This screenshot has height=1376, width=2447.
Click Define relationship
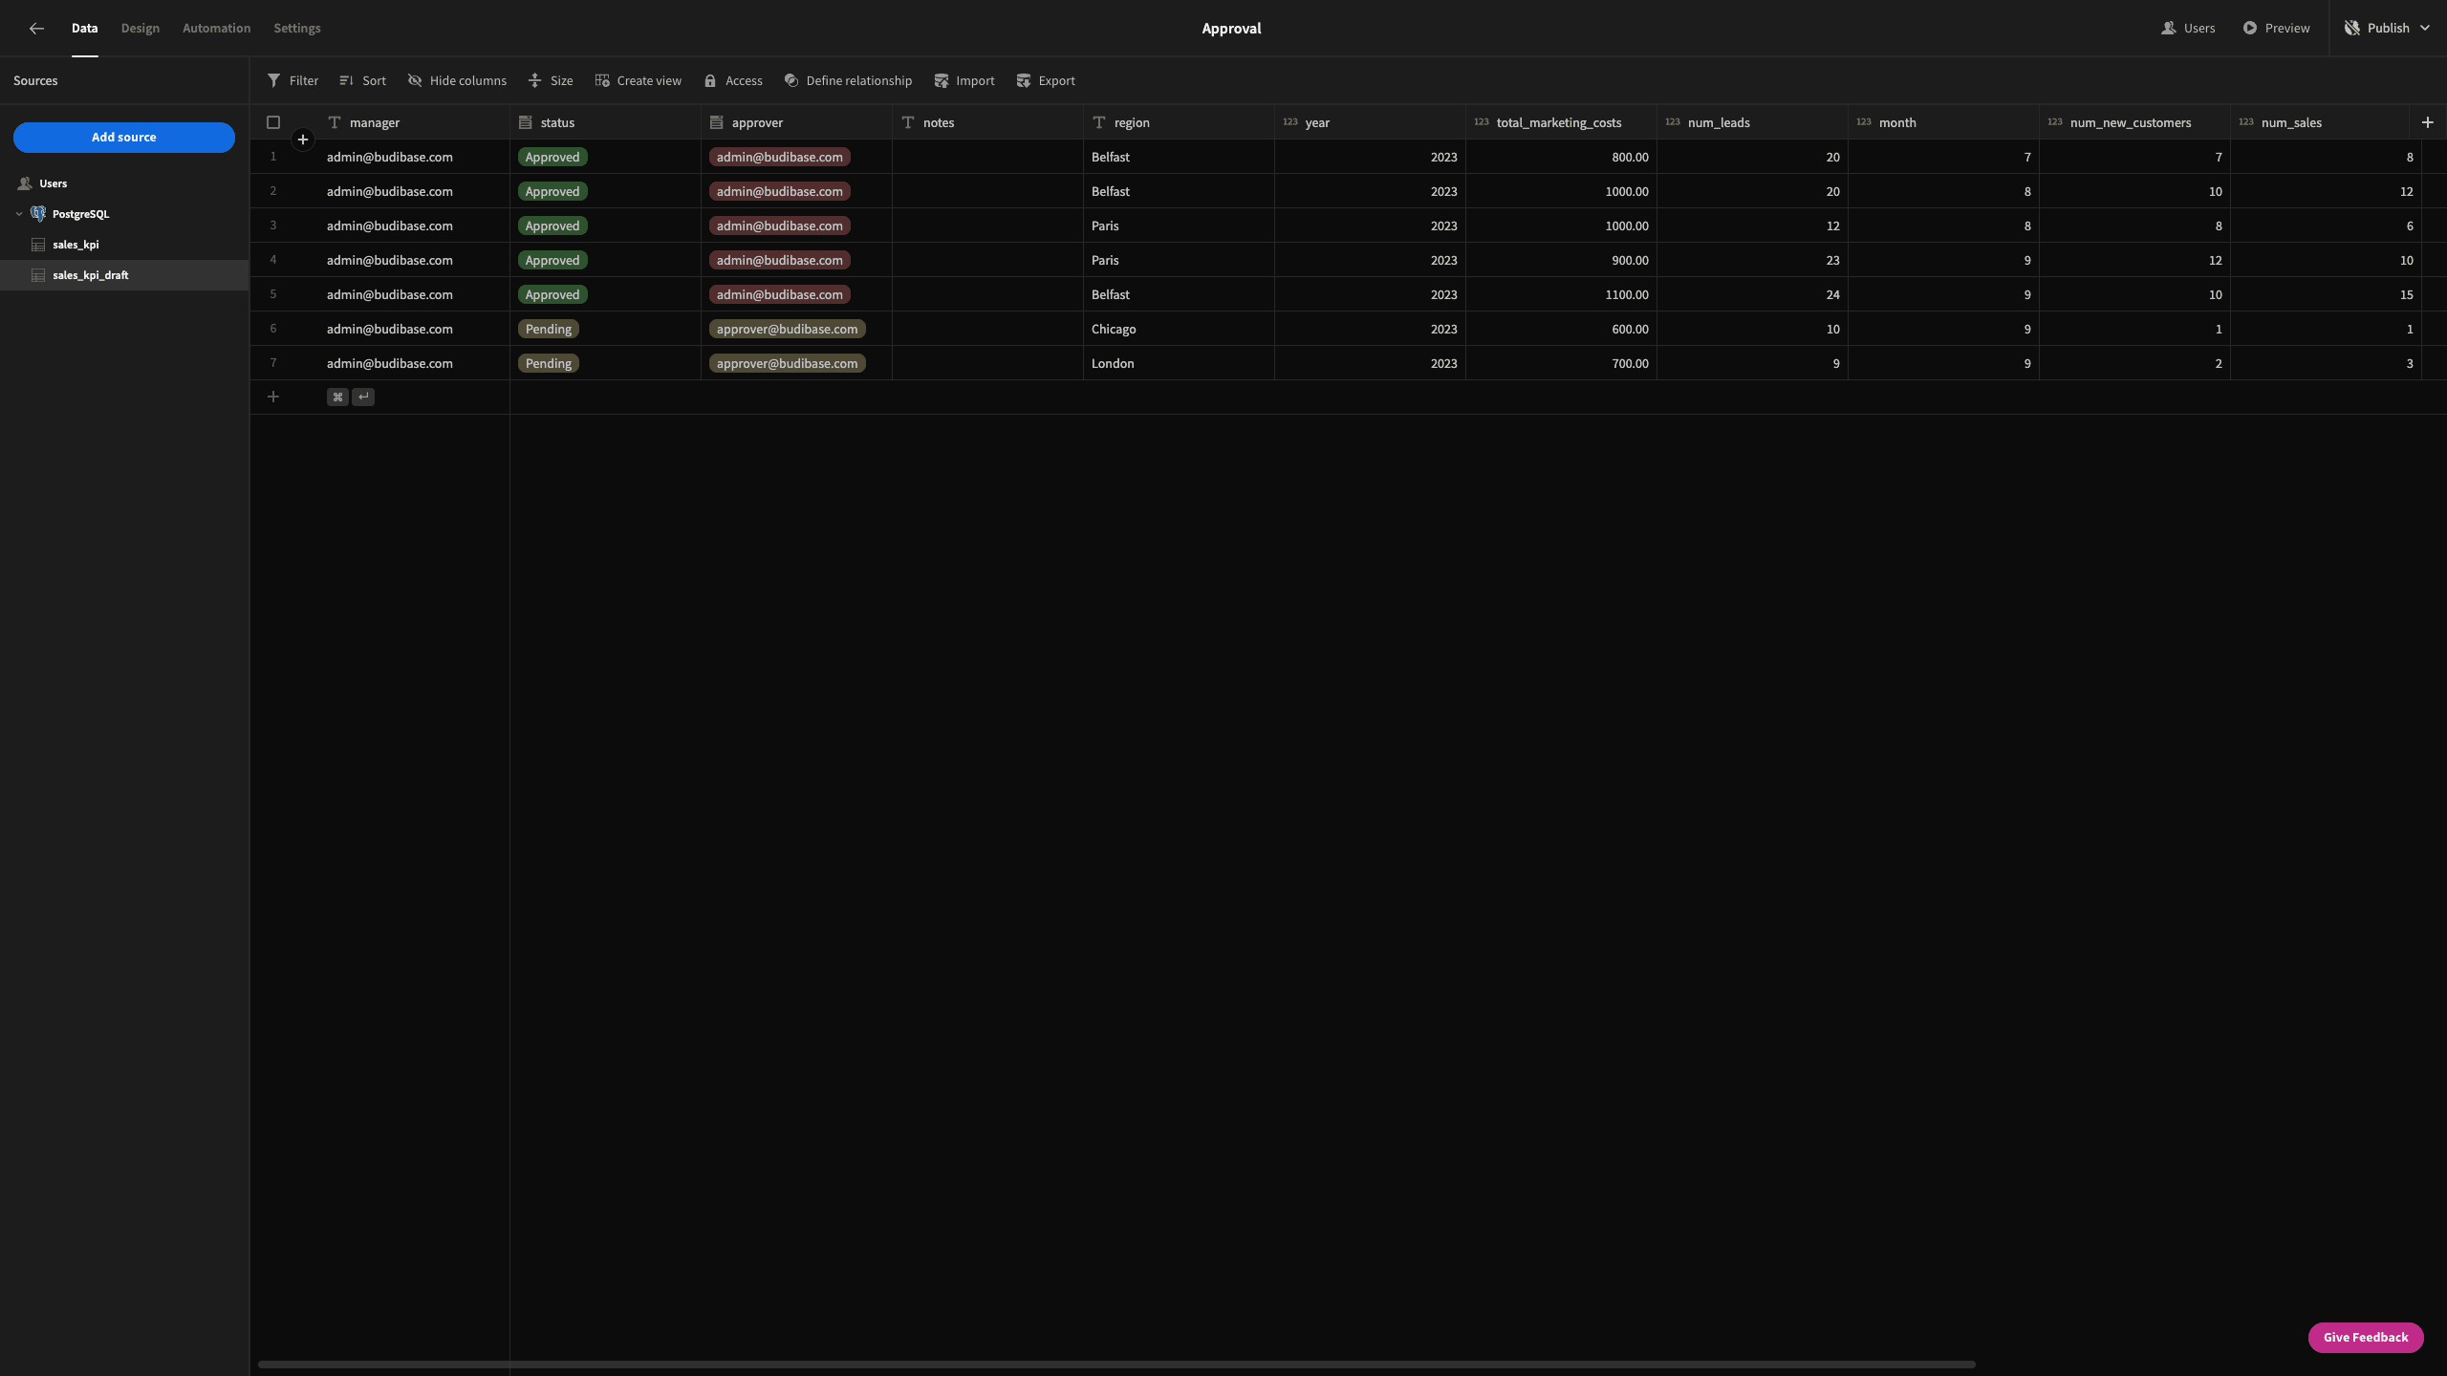[848, 80]
